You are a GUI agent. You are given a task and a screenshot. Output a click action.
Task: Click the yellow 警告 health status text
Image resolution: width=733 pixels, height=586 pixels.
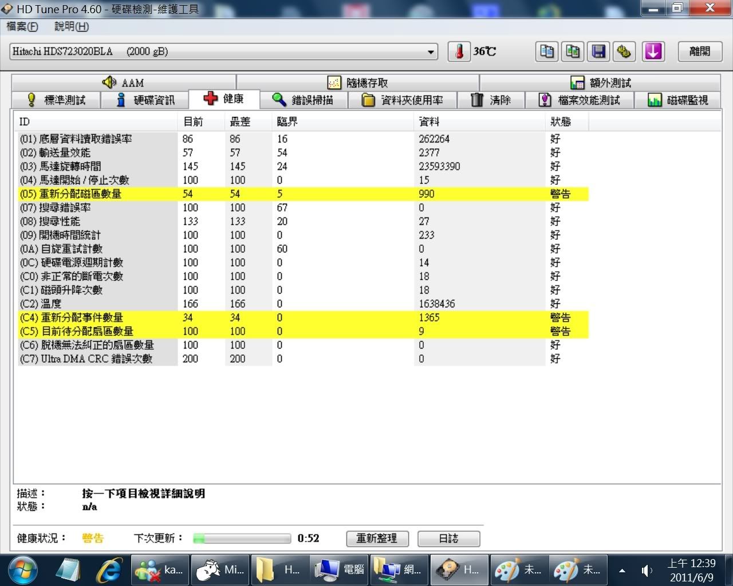coord(93,539)
